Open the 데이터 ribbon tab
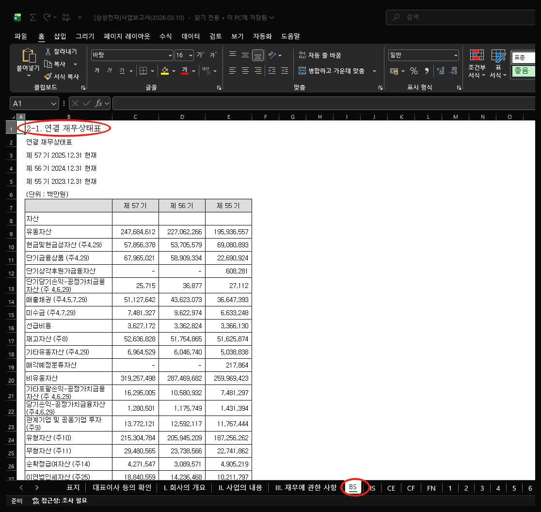 191,36
